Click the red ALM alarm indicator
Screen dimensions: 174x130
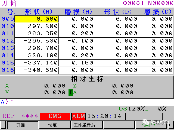tap(79, 116)
